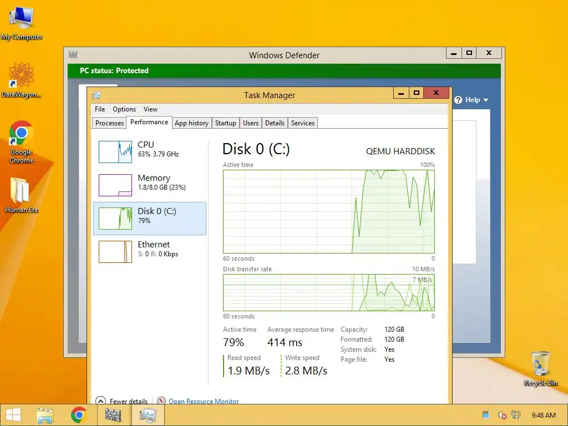Screen dimensions: 568x426
Task: Click the Windows Start button
Action: click(x=13, y=415)
